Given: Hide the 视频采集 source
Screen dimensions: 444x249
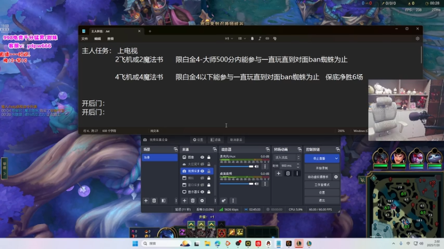Looking at the screenshot, I should pos(202,171).
